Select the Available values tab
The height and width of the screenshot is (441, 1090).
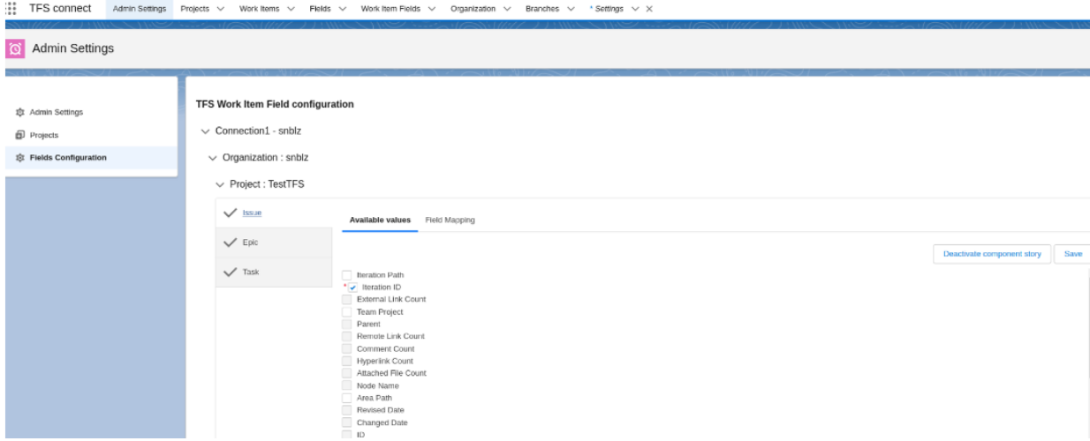(381, 220)
